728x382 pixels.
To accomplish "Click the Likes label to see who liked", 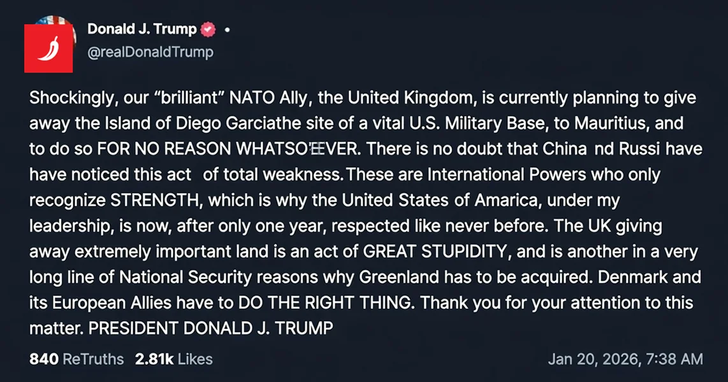I will pos(196,358).
